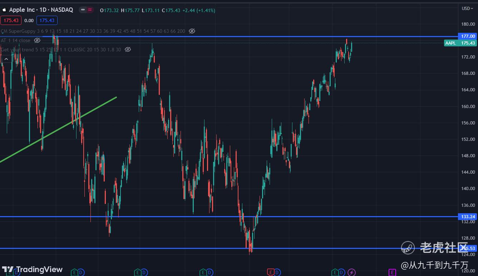Image resolution: width=478 pixels, height=276 pixels.
Task: Click the C175.43 close value
Action: click(171, 10)
